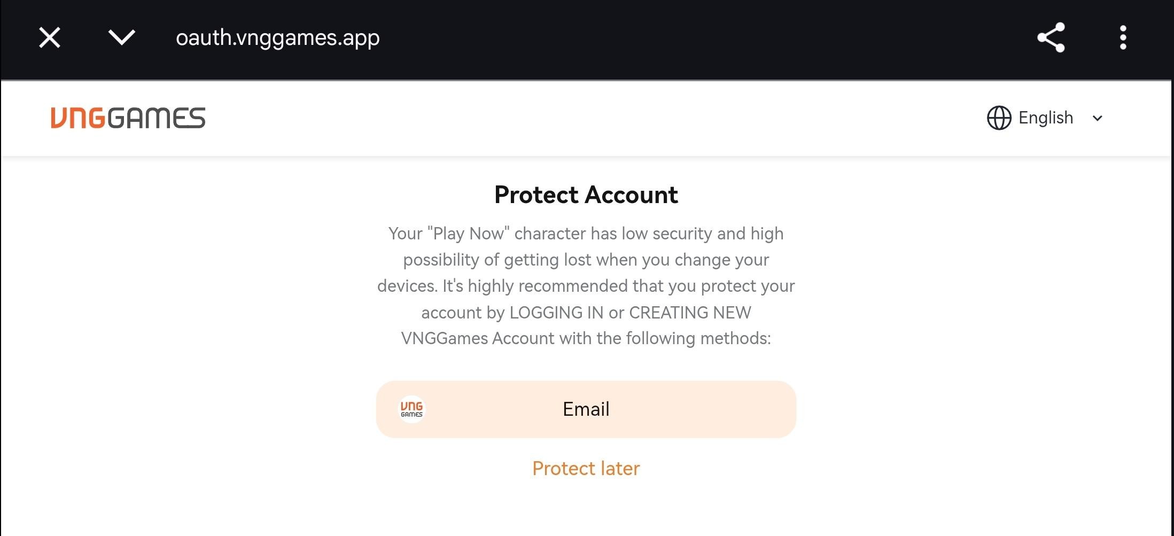
Task: Click the round VNG Games icon in Email button
Action: pyautogui.click(x=411, y=409)
